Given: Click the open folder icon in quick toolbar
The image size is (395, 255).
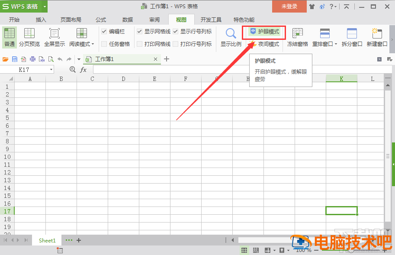Looking at the screenshot, I should pyautogui.click(x=6, y=59).
